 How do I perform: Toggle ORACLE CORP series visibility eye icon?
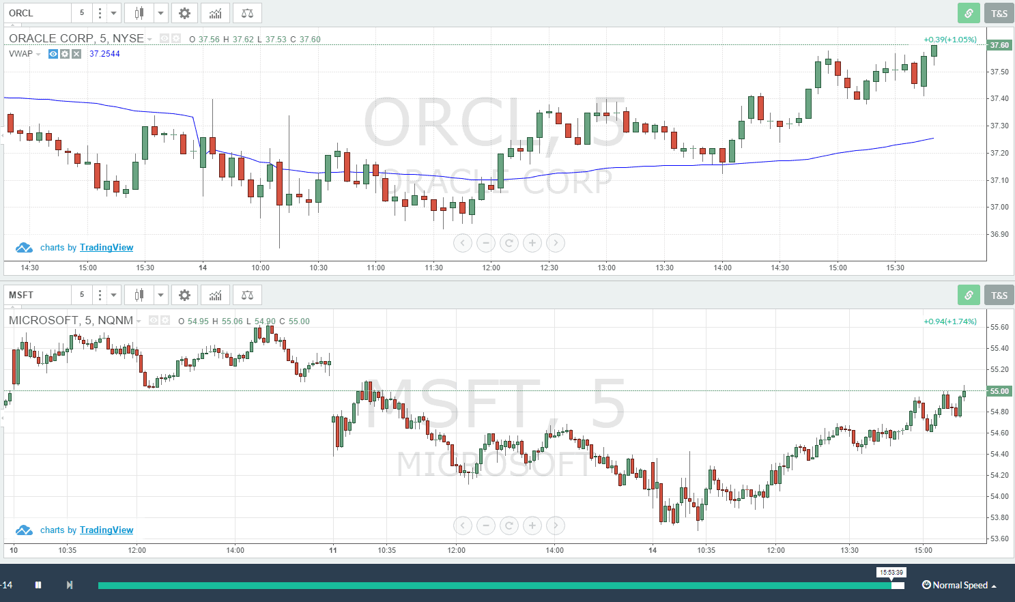[x=163, y=38]
